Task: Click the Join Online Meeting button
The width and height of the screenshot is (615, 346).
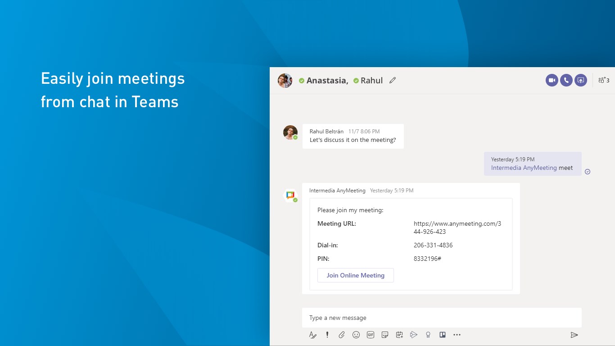Action: click(356, 275)
